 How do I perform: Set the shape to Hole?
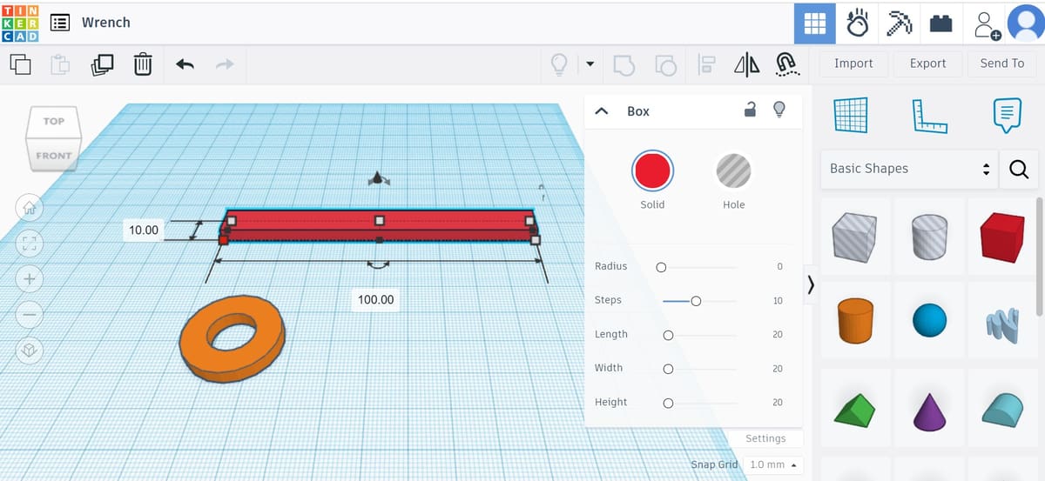pyautogui.click(x=734, y=172)
